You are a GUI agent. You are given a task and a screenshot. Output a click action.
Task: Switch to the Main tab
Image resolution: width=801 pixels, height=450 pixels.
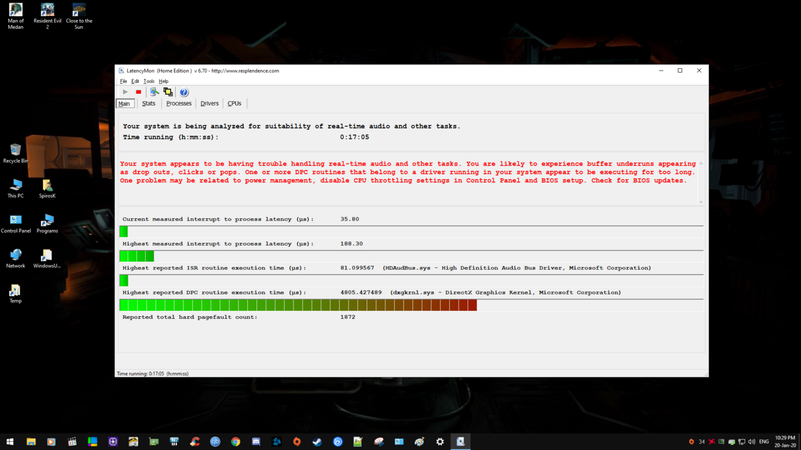coord(125,103)
